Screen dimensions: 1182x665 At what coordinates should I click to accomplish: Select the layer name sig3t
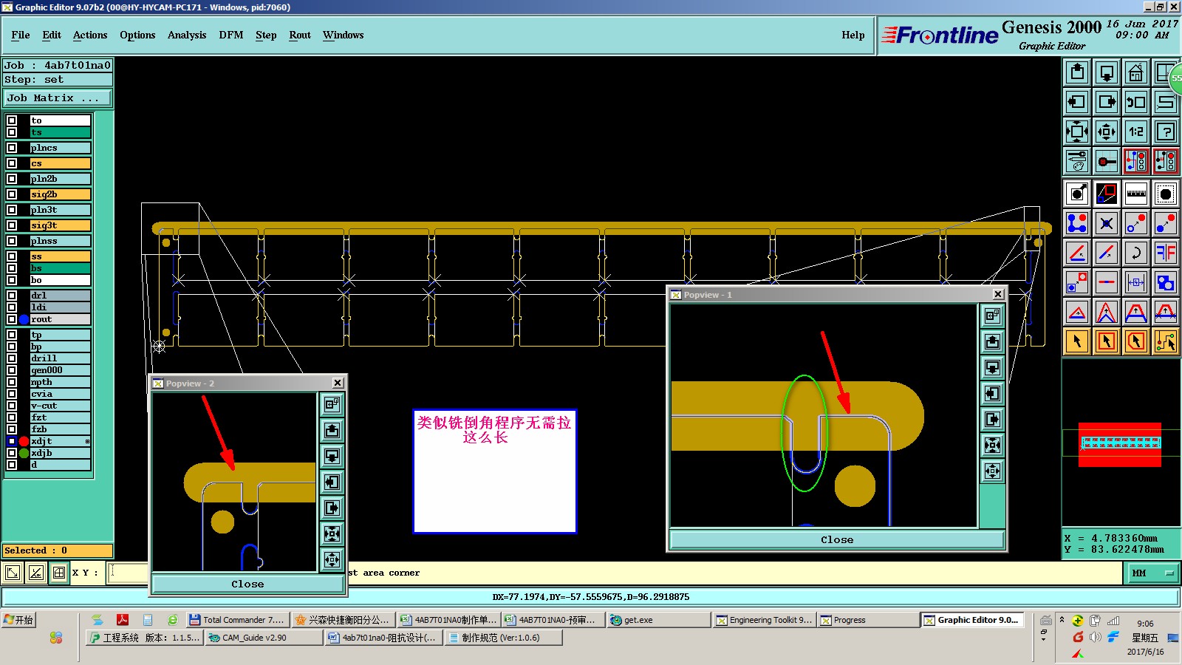tap(61, 225)
